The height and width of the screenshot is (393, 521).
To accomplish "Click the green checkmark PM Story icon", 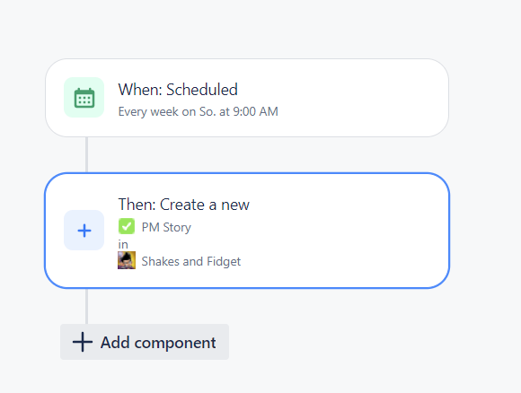I will 127,226.
